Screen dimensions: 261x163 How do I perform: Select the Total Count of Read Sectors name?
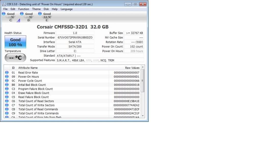point(36,101)
